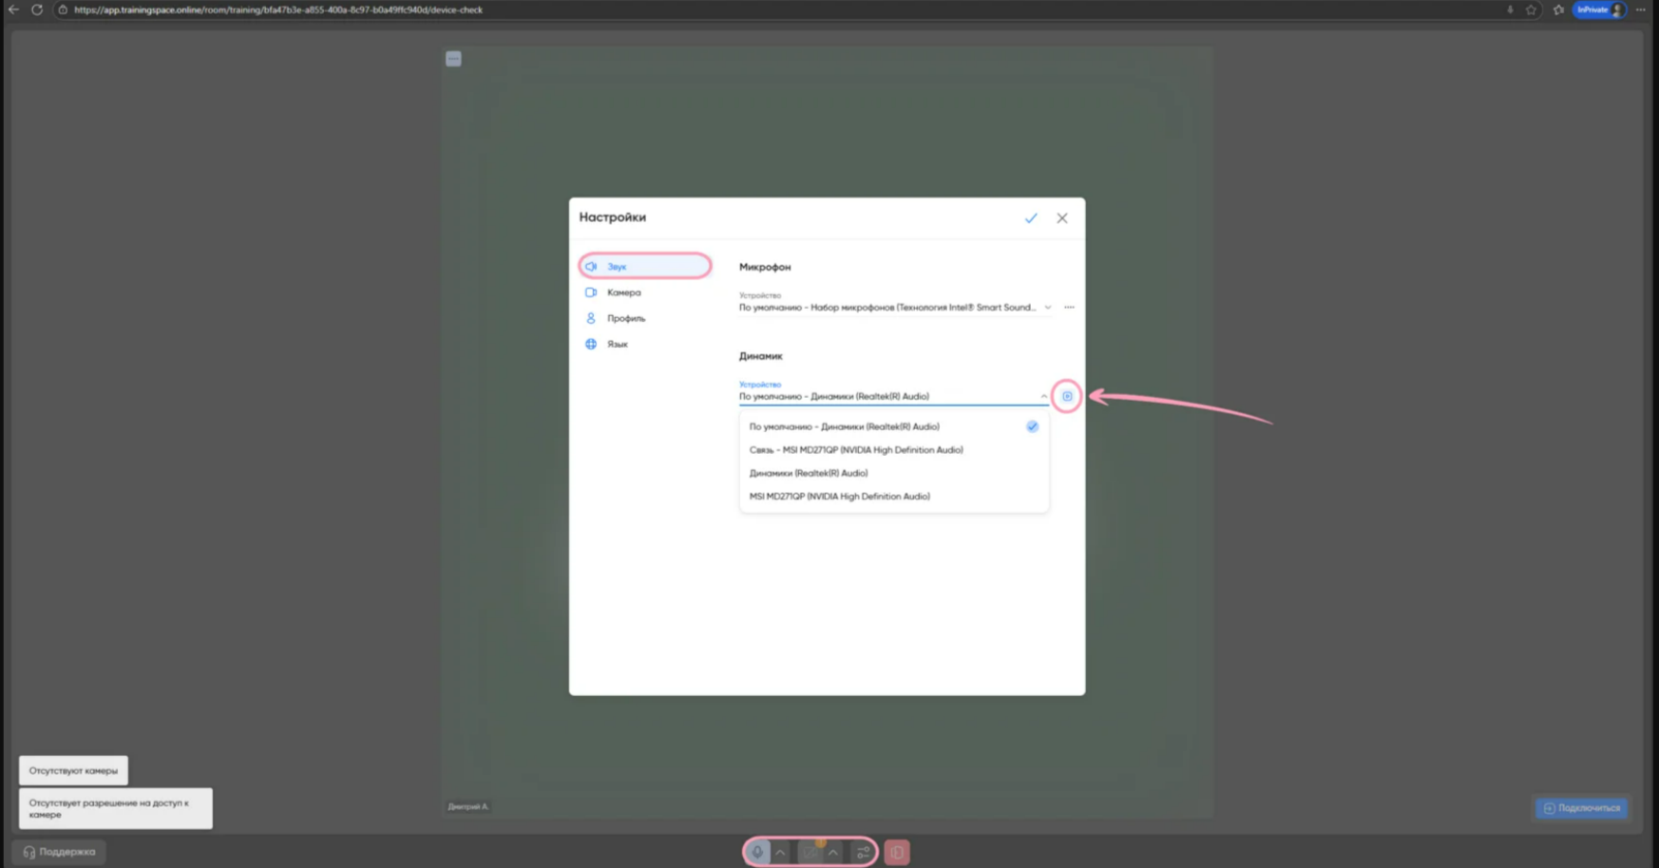The image size is (1659, 868).
Task: Click the small menu icon above the video area
Action: 453,59
